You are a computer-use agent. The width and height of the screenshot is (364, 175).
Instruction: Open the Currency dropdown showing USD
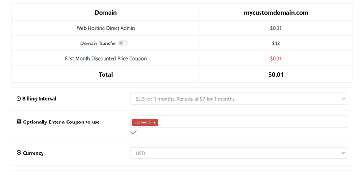[238, 153]
